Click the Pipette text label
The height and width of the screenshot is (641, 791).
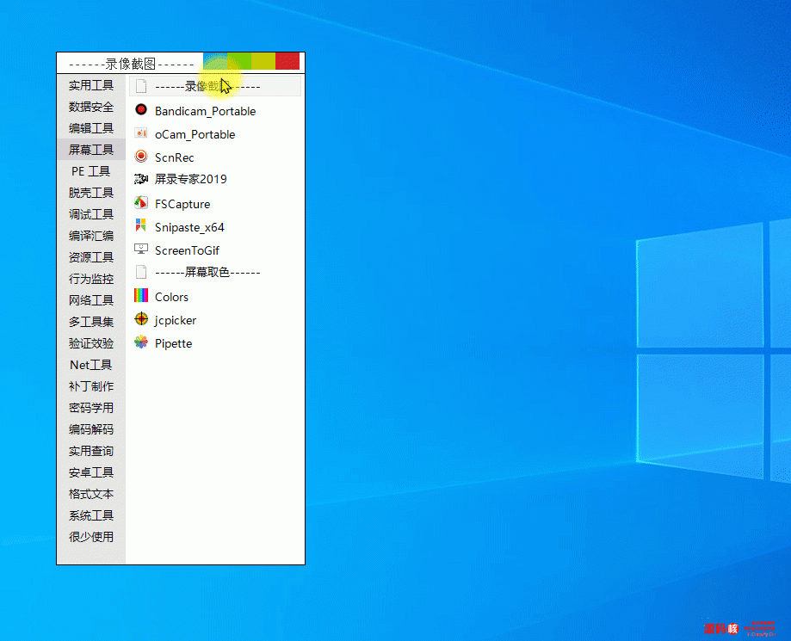173,344
